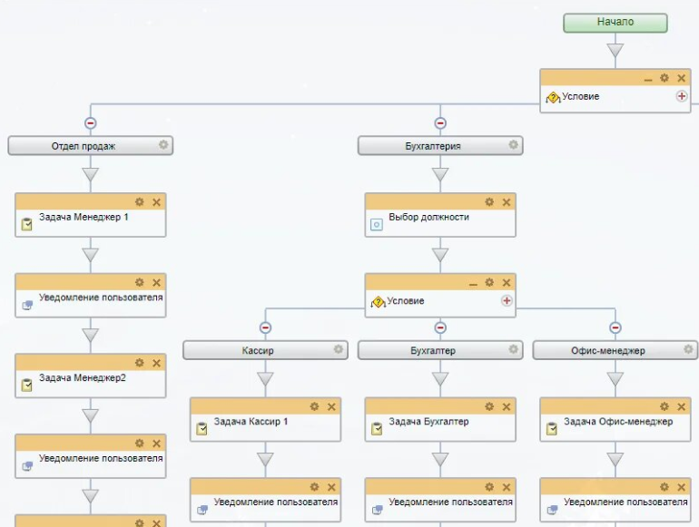Open Офис-менеджер branch settings gear
This screenshot has height=527, width=699.
(688, 349)
